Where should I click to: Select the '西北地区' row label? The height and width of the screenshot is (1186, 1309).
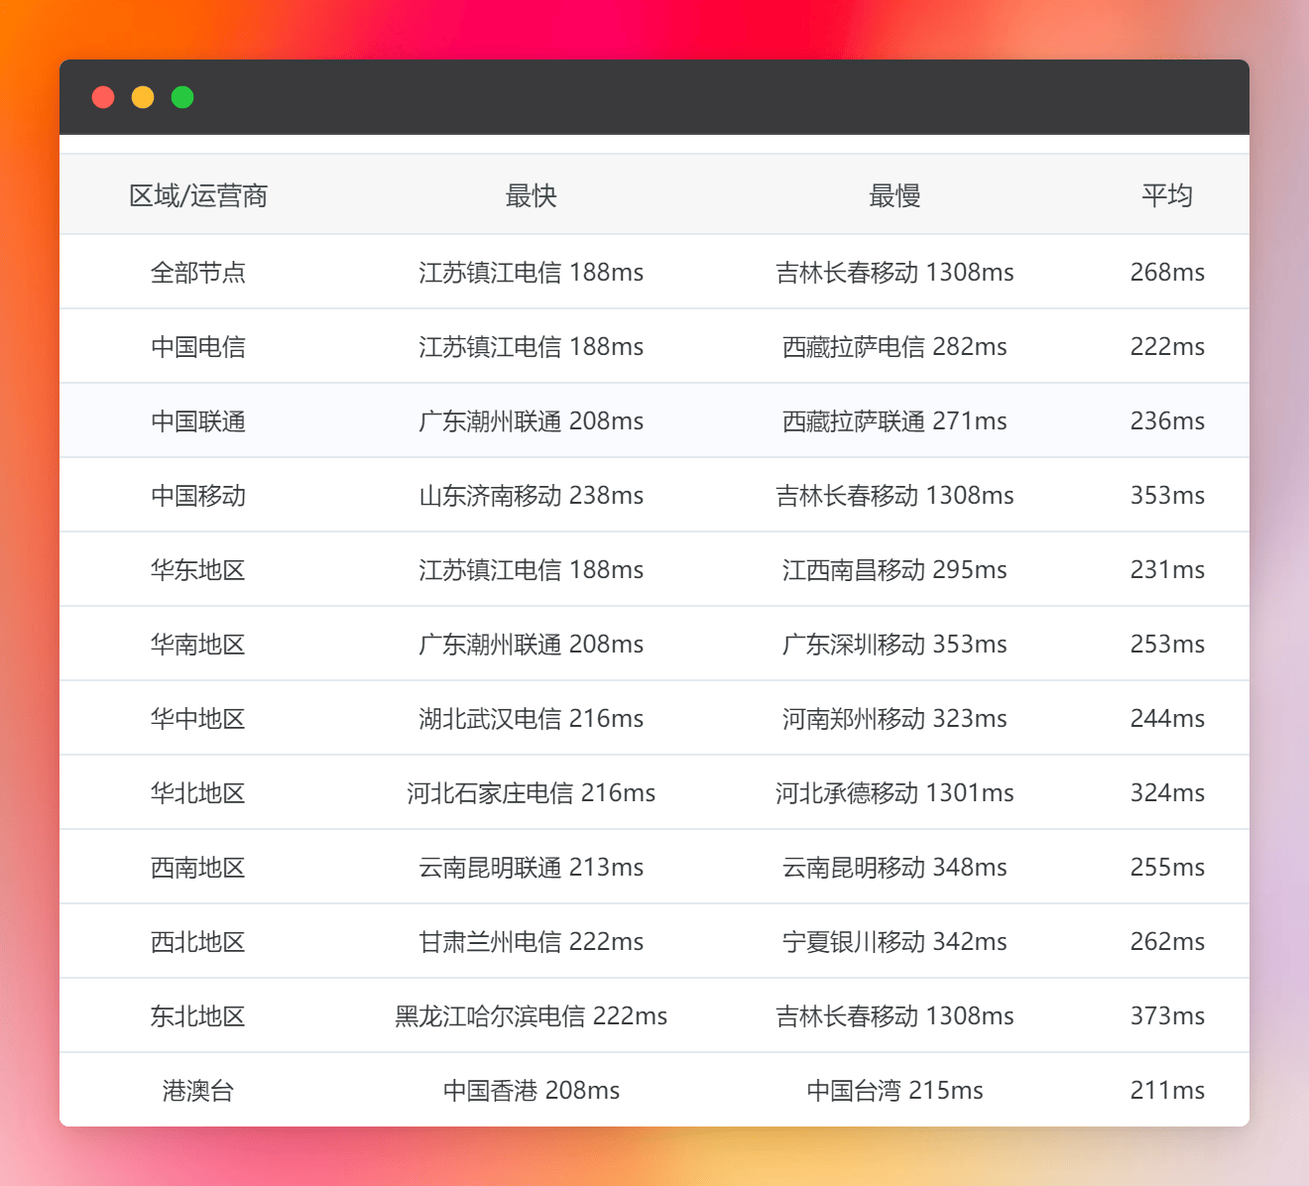click(198, 941)
